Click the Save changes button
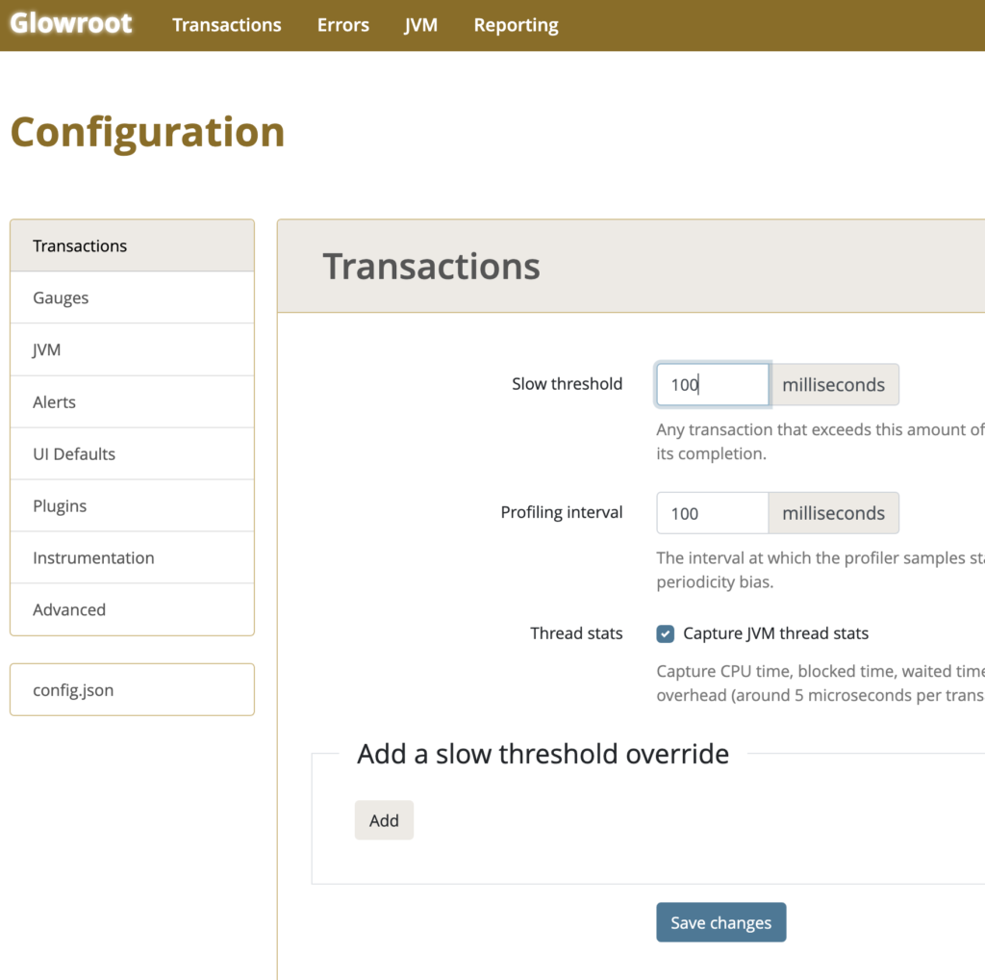Image resolution: width=985 pixels, height=980 pixels. pos(720,922)
